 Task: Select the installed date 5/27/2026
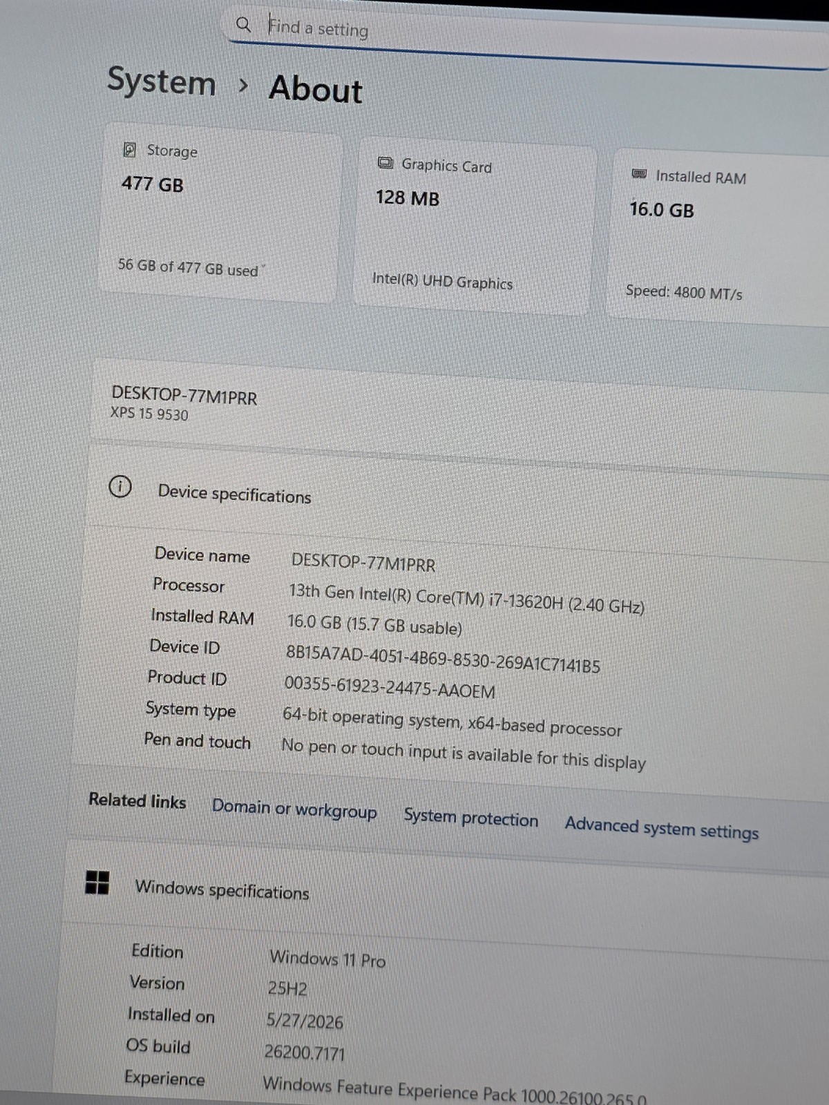pos(305,1021)
